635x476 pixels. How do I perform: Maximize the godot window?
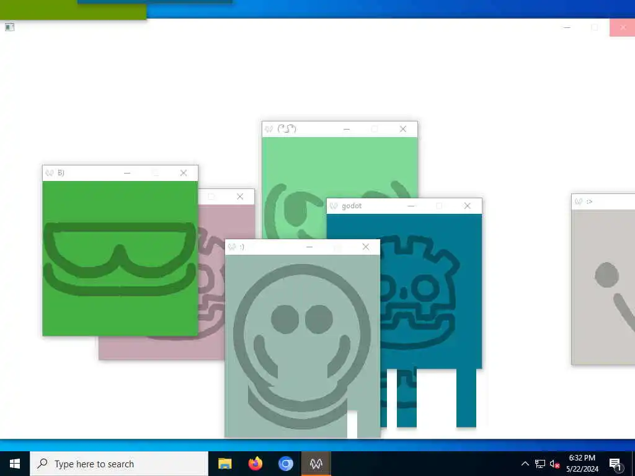click(439, 206)
